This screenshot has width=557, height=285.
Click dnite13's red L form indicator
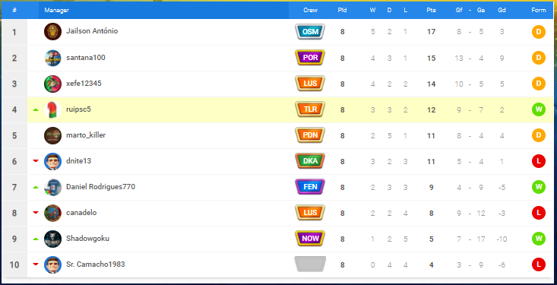(x=539, y=161)
